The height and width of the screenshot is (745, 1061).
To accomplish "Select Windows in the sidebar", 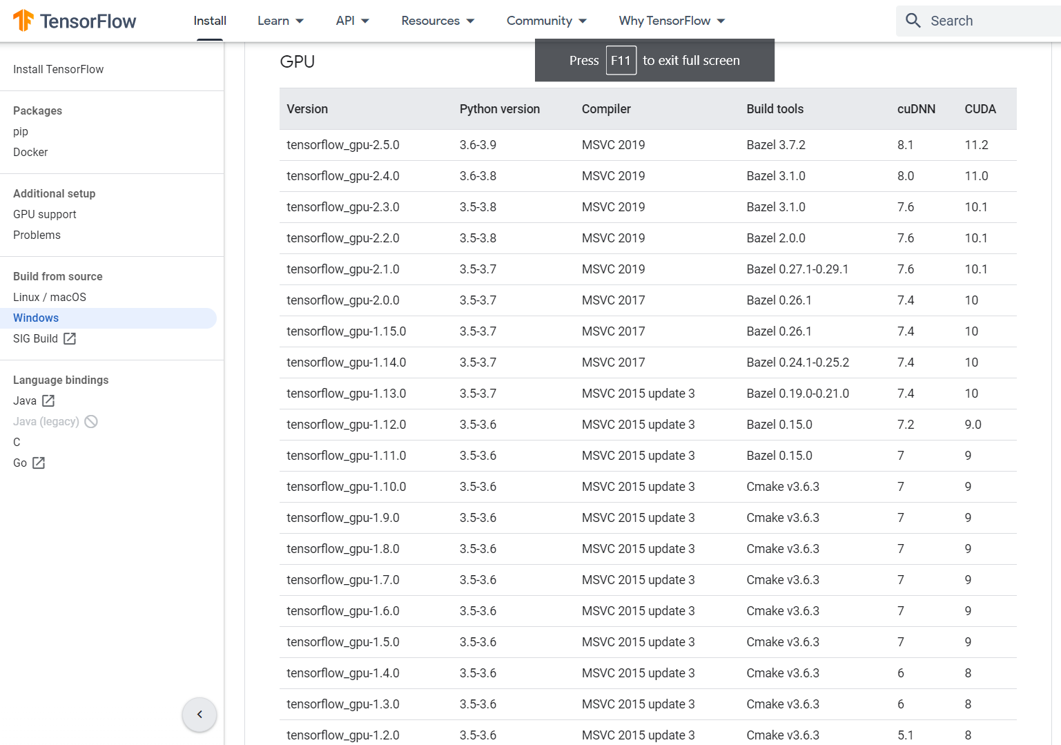I will click(x=108, y=318).
